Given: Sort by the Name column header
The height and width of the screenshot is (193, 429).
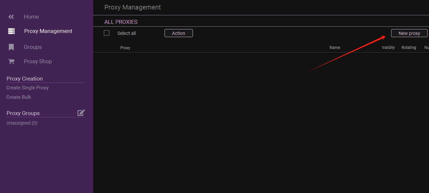Looking at the screenshot, I should tap(335, 48).
